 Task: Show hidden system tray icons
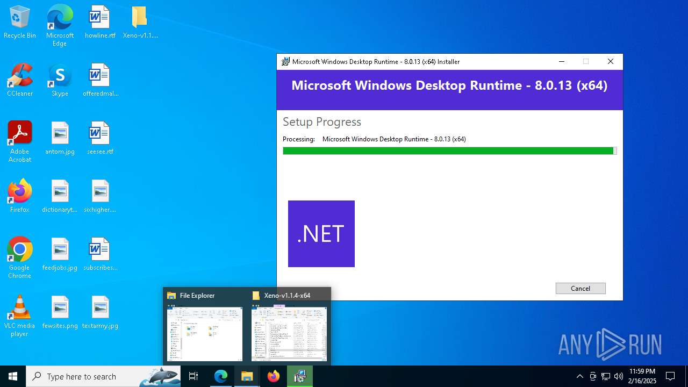[x=579, y=376]
